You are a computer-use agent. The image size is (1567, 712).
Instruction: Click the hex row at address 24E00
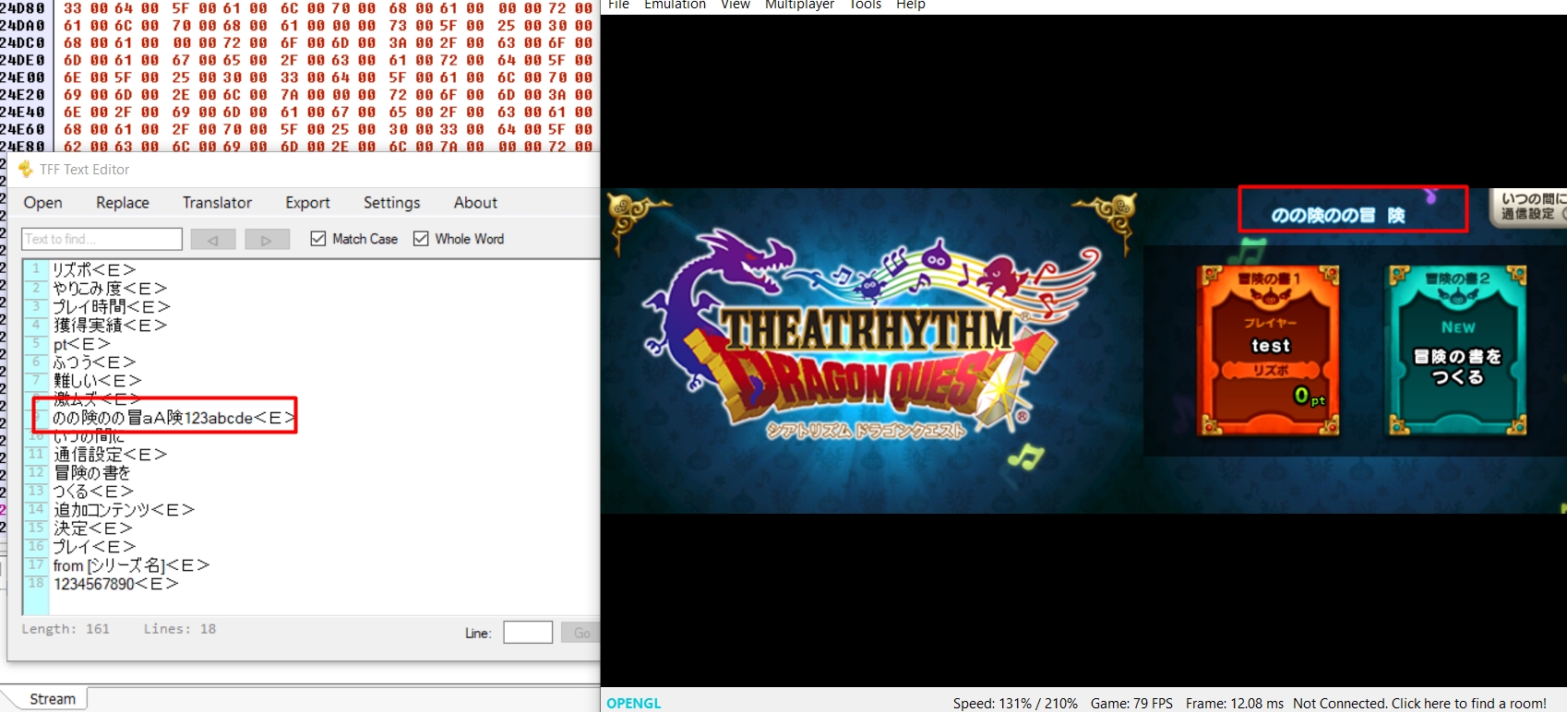(297, 77)
